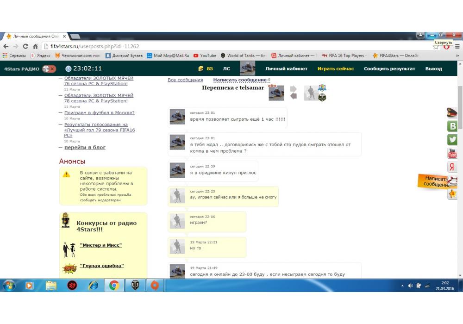This screenshot has height=324, width=463.
Task: Click the VK share icon in sidebar
Action: point(452,126)
